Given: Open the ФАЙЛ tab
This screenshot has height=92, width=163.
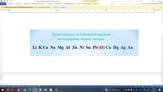Looking at the screenshot, I should click(x=3, y=4).
